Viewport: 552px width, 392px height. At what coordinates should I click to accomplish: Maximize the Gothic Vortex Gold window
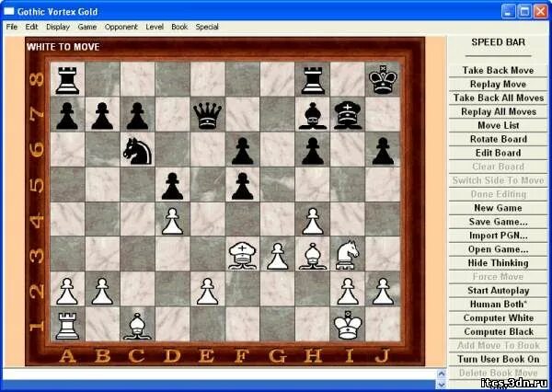(524, 11)
